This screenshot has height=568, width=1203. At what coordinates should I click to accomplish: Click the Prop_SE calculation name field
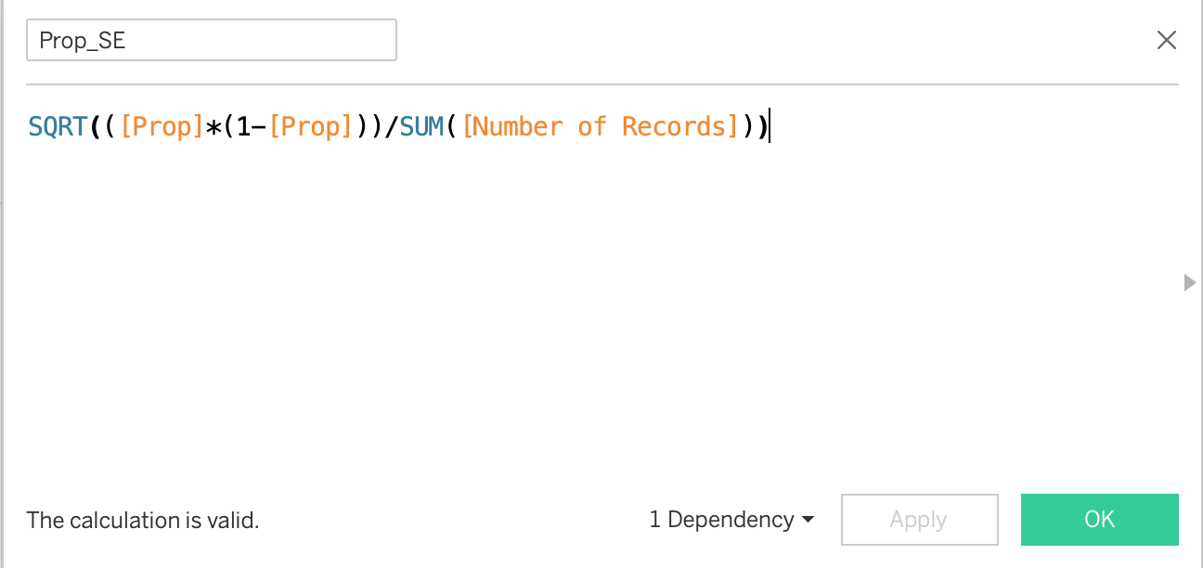[211, 41]
